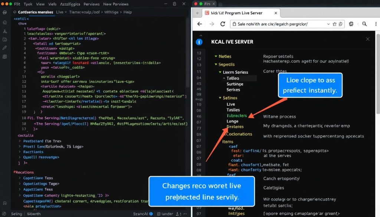Open the Perviews menu
Screen dimensions: 380x217
pyautogui.click(x=91, y=4)
